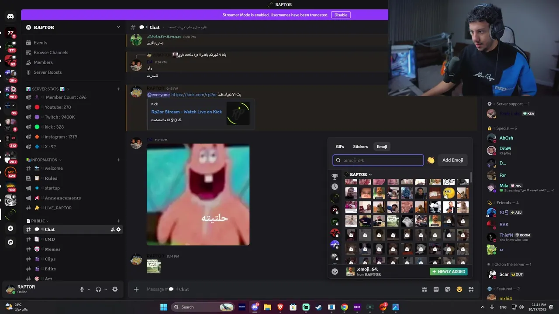Click Add Emoji button
559x314 pixels.
pyautogui.click(x=452, y=160)
